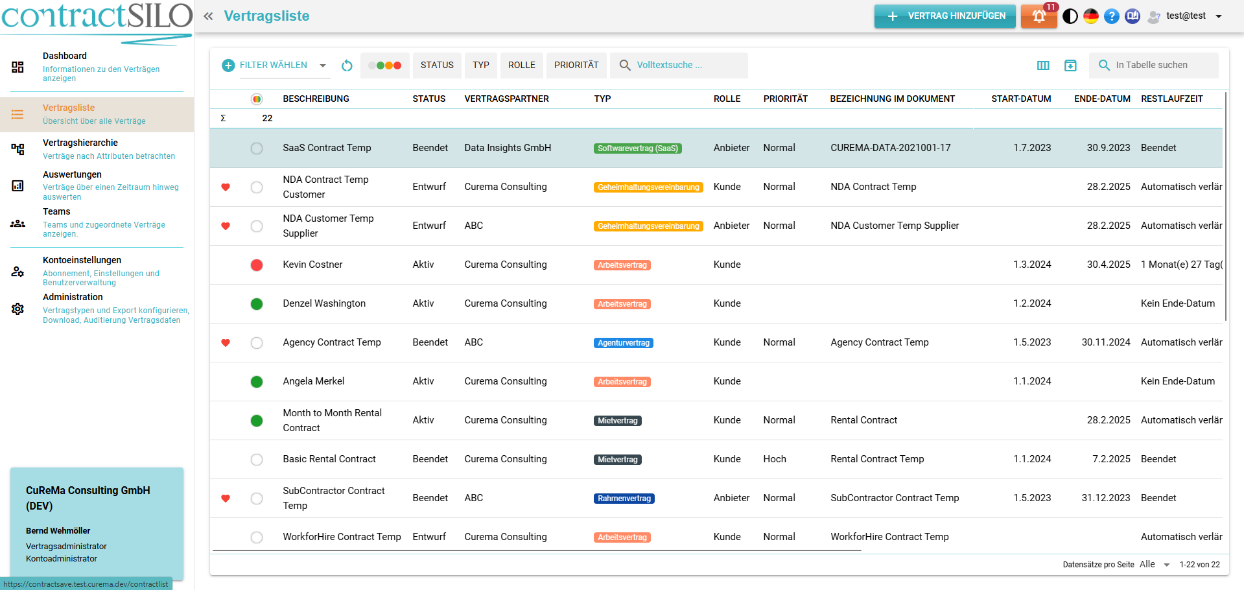1244x590 pixels.
Task: Toggle the dark/light contrast mode icon
Action: click(1070, 16)
